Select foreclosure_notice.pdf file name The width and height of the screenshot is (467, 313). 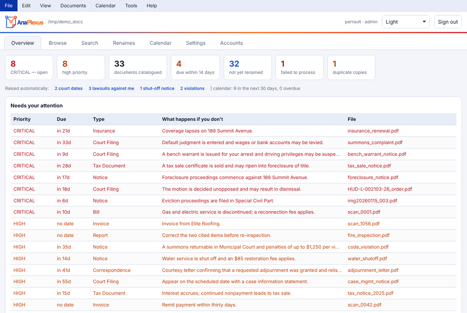coord(373,177)
